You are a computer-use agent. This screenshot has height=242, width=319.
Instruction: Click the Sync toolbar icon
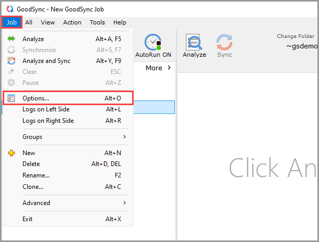225,43
